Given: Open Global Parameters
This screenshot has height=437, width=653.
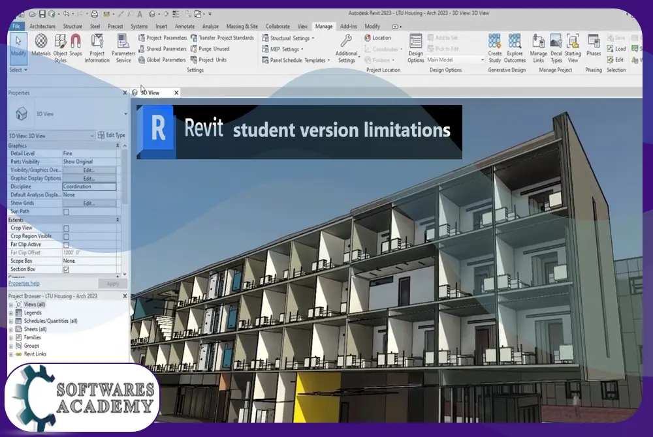Looking at the screenshot, I should 162,60.
